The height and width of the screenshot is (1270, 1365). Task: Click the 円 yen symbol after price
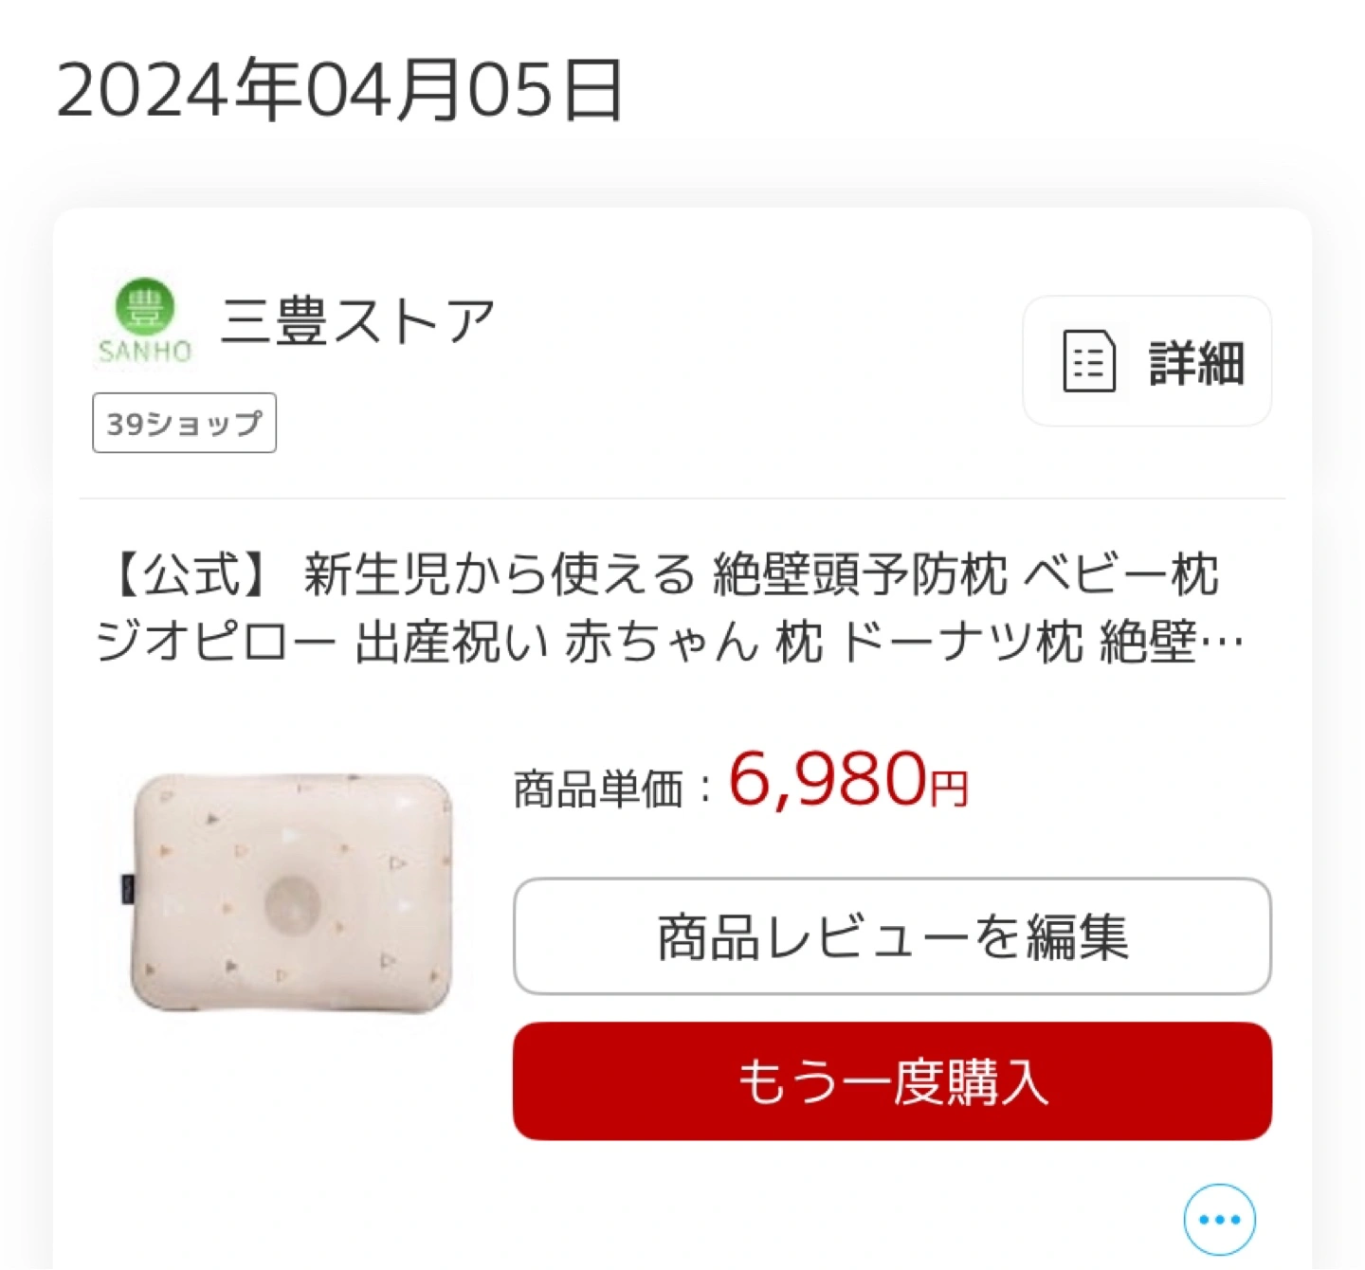(x=950, y=789)
